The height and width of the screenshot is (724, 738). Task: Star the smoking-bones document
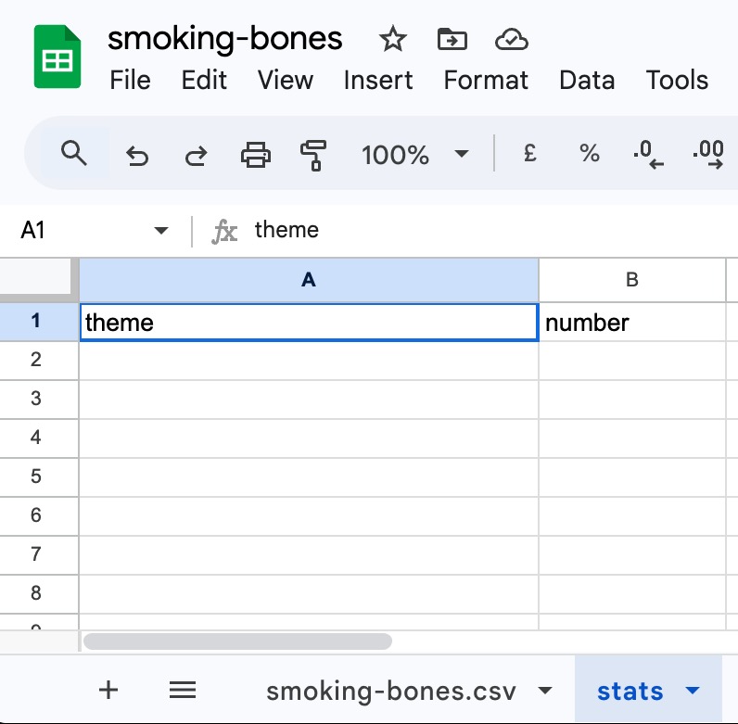393,39
